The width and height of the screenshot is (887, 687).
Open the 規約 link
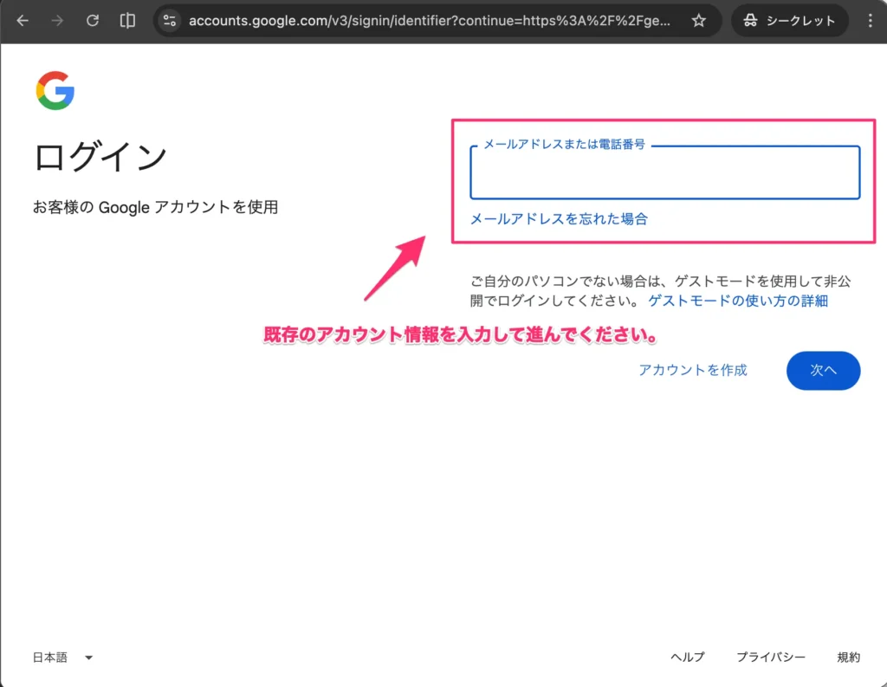[x=849, y=657]
